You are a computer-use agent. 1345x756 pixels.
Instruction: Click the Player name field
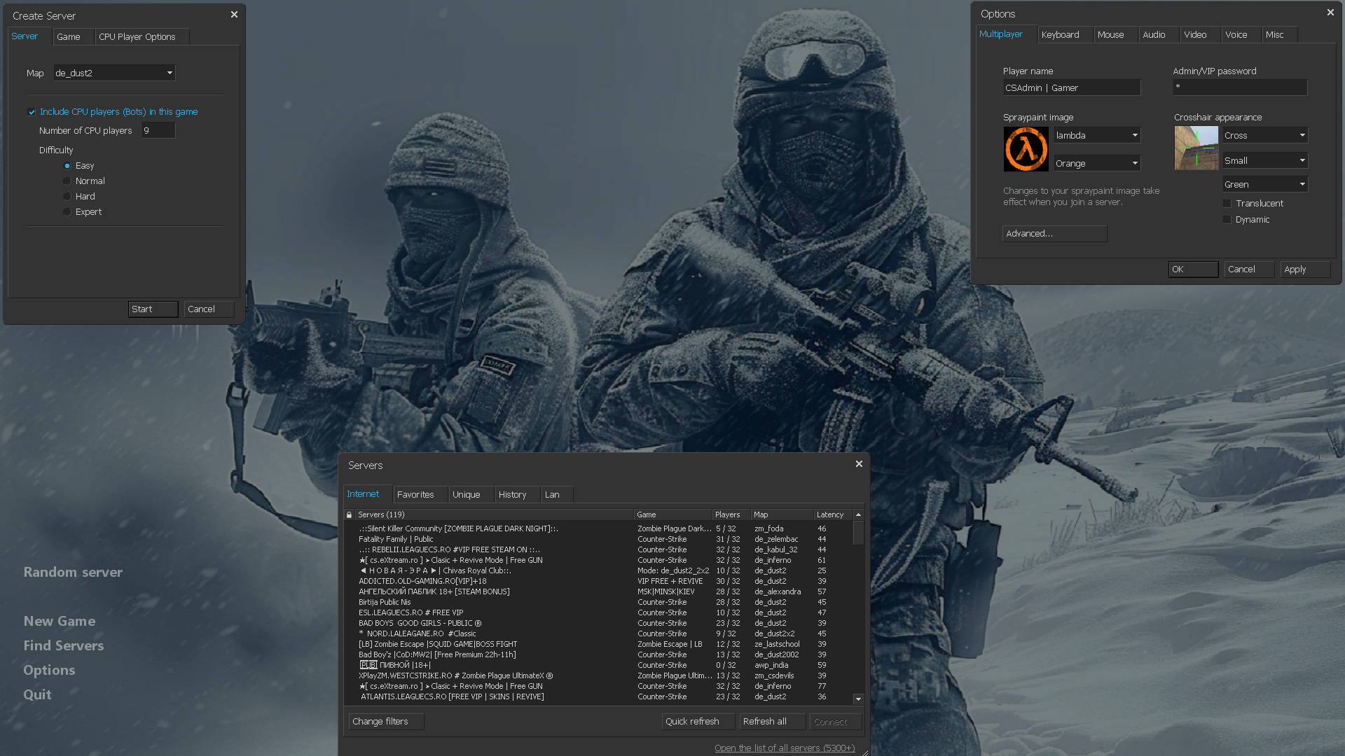(x=1072, y=87)
